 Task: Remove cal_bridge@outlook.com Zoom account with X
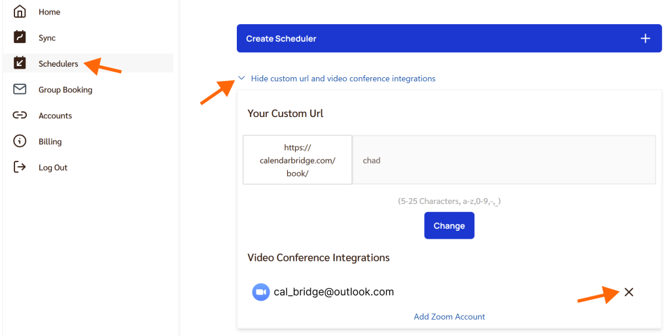coord(629,292)
